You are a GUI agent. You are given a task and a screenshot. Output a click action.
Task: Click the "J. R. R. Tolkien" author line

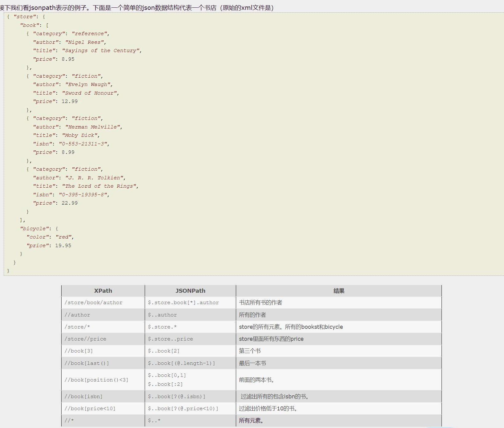[x=79, y=178]
